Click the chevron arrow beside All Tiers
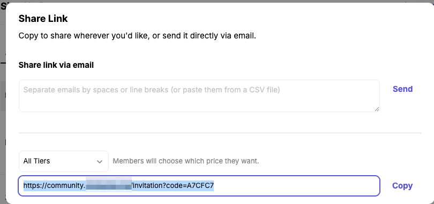The height and width of the screenshot is (204, 434). [x=100, y=161]
